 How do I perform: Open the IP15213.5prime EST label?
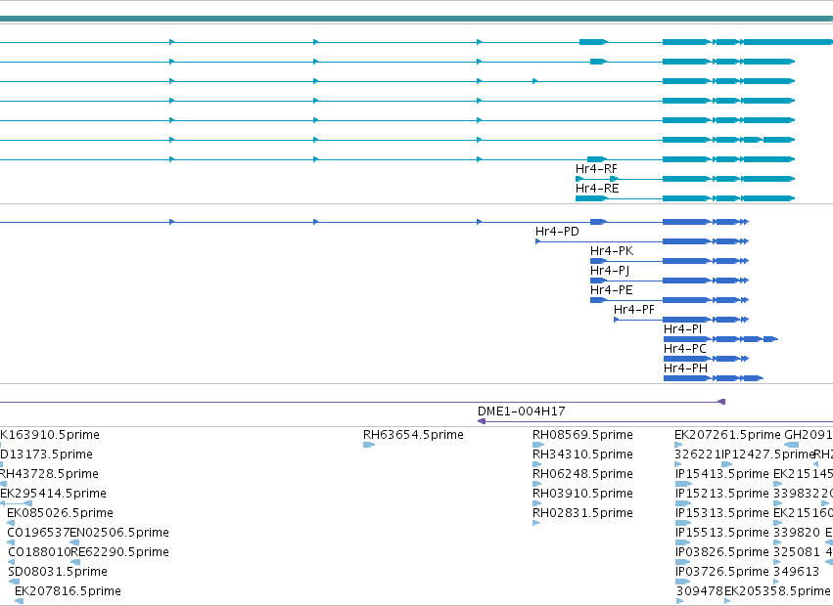pyautogui.click(x=722, y=494)
